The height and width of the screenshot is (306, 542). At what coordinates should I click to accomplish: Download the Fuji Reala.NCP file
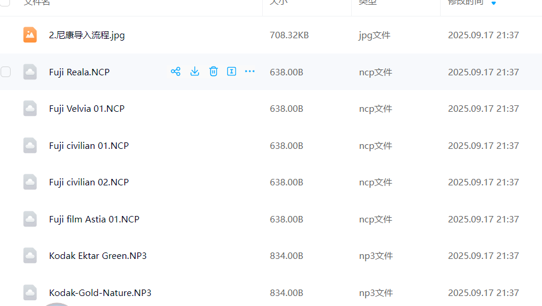194,72
